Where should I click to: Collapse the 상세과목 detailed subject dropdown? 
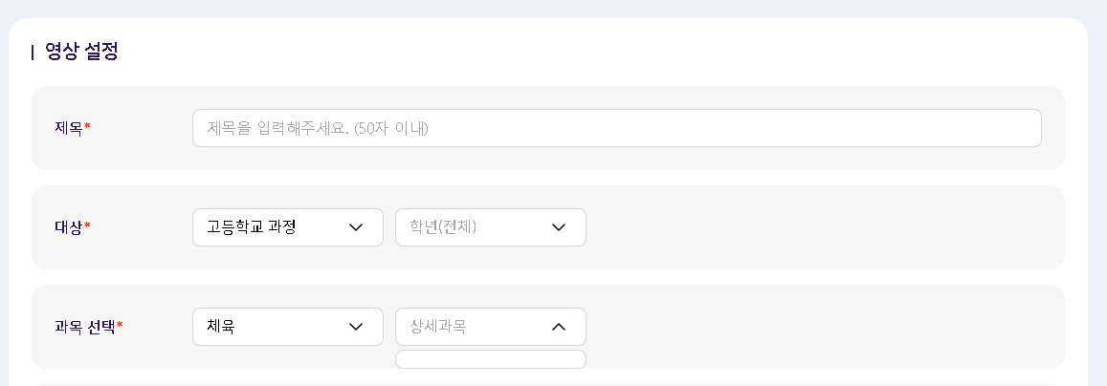(478, 327)
